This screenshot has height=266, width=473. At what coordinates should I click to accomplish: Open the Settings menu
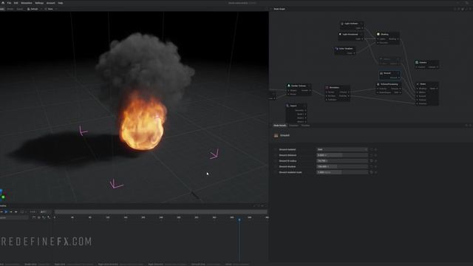click(39, 3)
